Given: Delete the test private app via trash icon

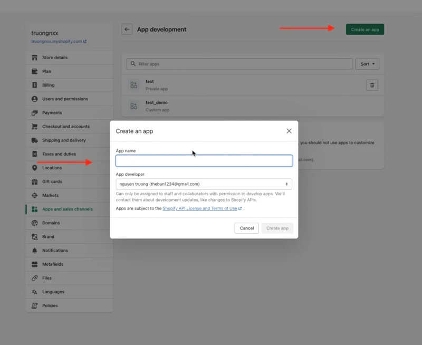Looking at the screenshot, I should click(372, 85).
